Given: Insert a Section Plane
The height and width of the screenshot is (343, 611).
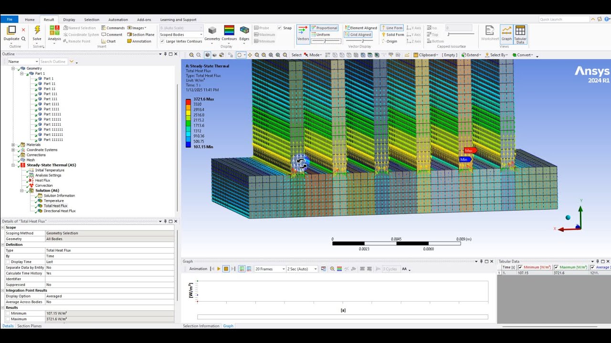Looking at the screenshot, I should [140, 35].
